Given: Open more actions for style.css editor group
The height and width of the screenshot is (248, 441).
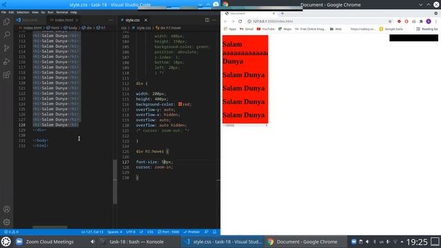Looking at the screenshot, I should (214, 20).
